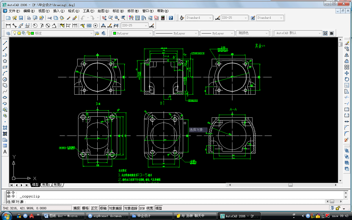Image resolution: width=352 pixels, height=220 pixels.
Task: Select the Mirror modify tool
Action: 347,55
